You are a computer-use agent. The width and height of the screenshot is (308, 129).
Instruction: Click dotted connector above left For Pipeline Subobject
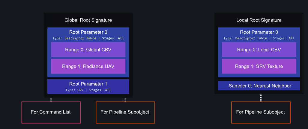pos(125,100)
